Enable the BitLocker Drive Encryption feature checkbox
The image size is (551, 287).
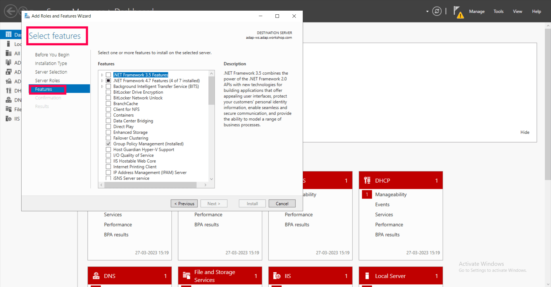[108, 92]
